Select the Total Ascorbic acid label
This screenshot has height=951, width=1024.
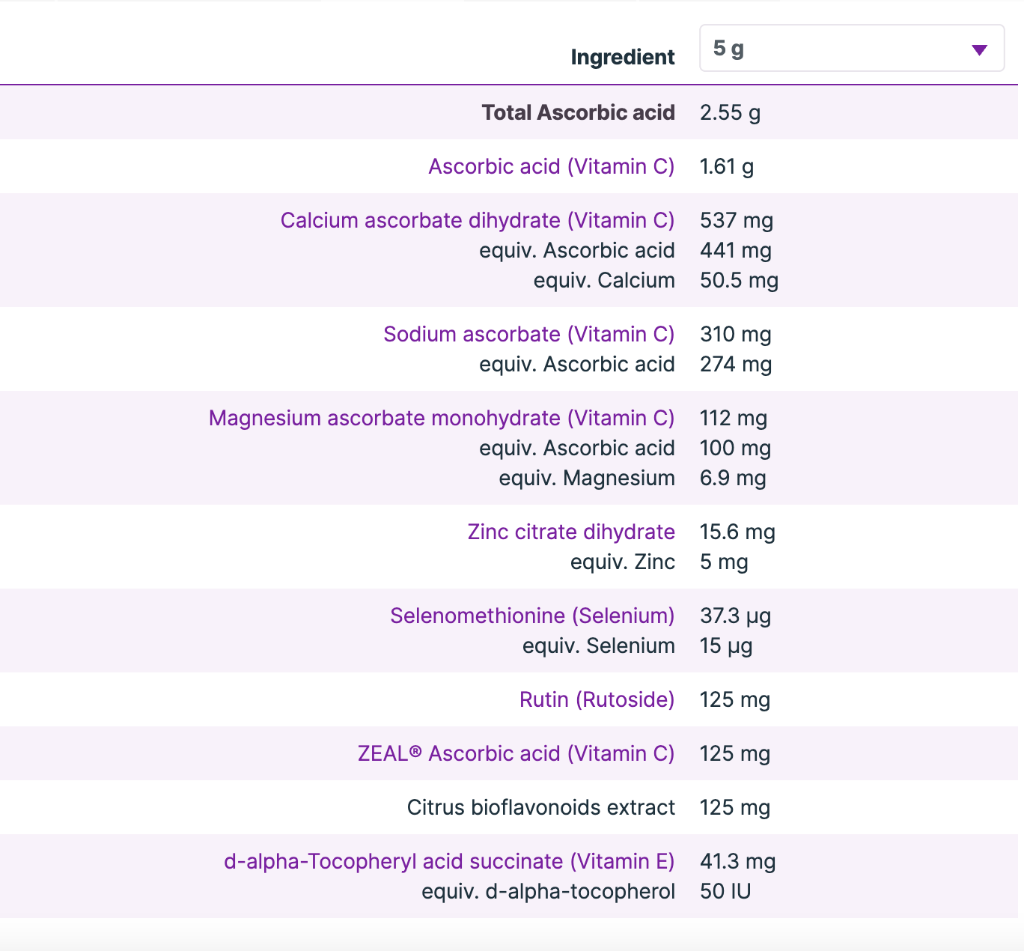[x=579, y=112]
